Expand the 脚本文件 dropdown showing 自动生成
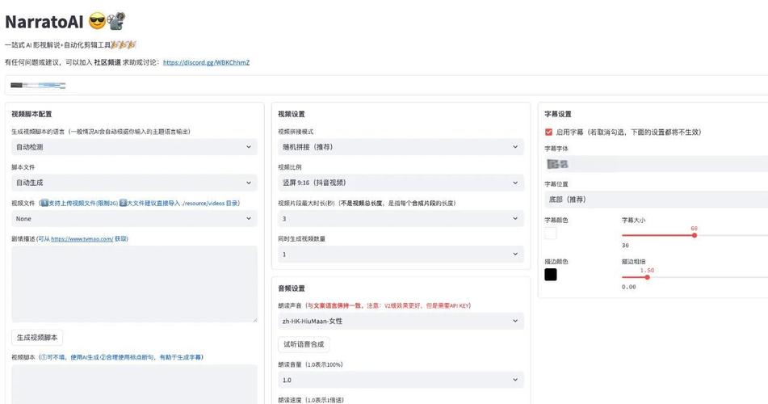The height and width of the screenshot is (404, 768). tap(134, 183)
